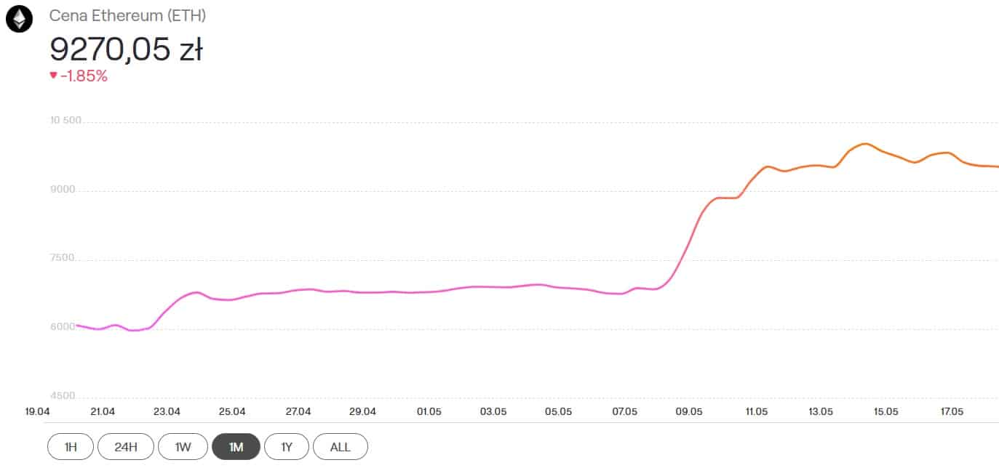This screenshot has height=476, width=999.
Task: Switch chart to 1Y range
Action: (287, 447)
